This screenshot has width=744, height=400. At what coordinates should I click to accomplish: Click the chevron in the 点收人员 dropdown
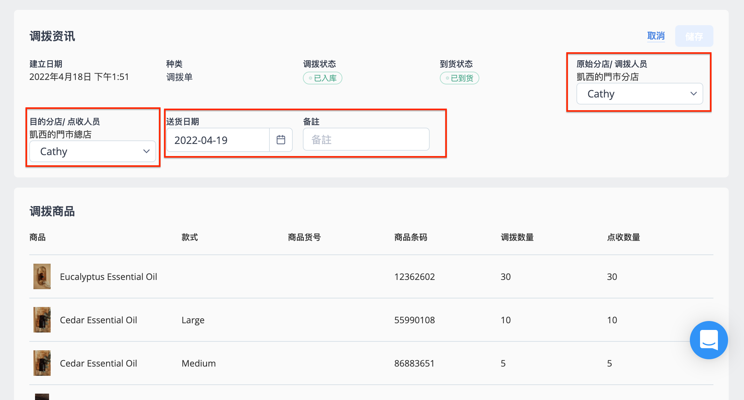pyautogui.click(x=146, y=151)
